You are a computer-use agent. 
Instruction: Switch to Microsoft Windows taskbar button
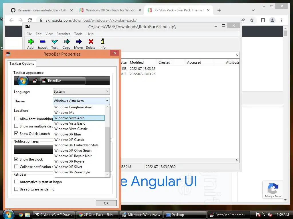[x=141, y=215]
